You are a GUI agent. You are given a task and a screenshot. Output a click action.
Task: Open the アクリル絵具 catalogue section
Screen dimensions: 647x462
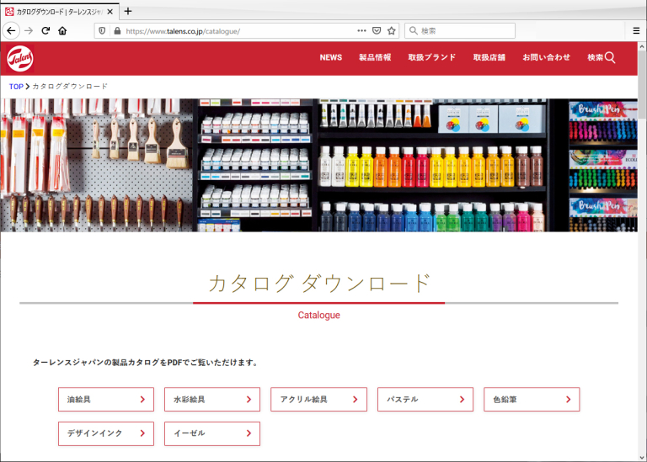(318, 400)
